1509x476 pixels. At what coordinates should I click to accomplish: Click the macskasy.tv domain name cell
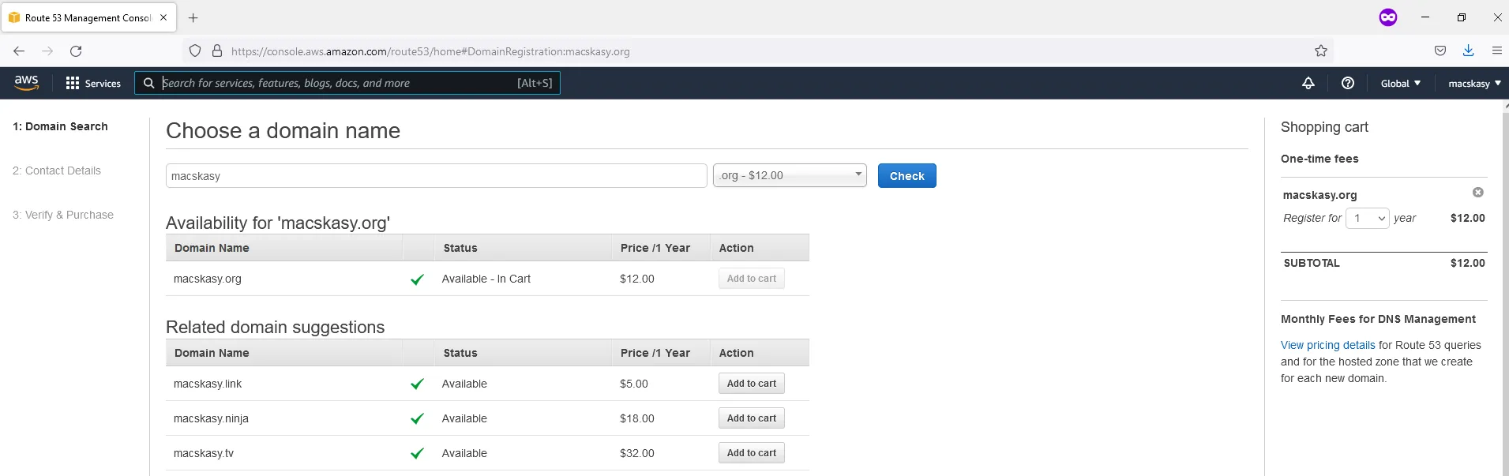click(204, 453)
